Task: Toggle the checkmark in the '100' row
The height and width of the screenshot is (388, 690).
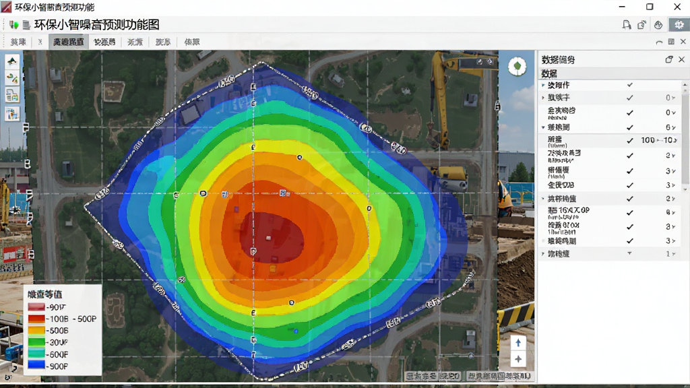Action: click(630, 140)
